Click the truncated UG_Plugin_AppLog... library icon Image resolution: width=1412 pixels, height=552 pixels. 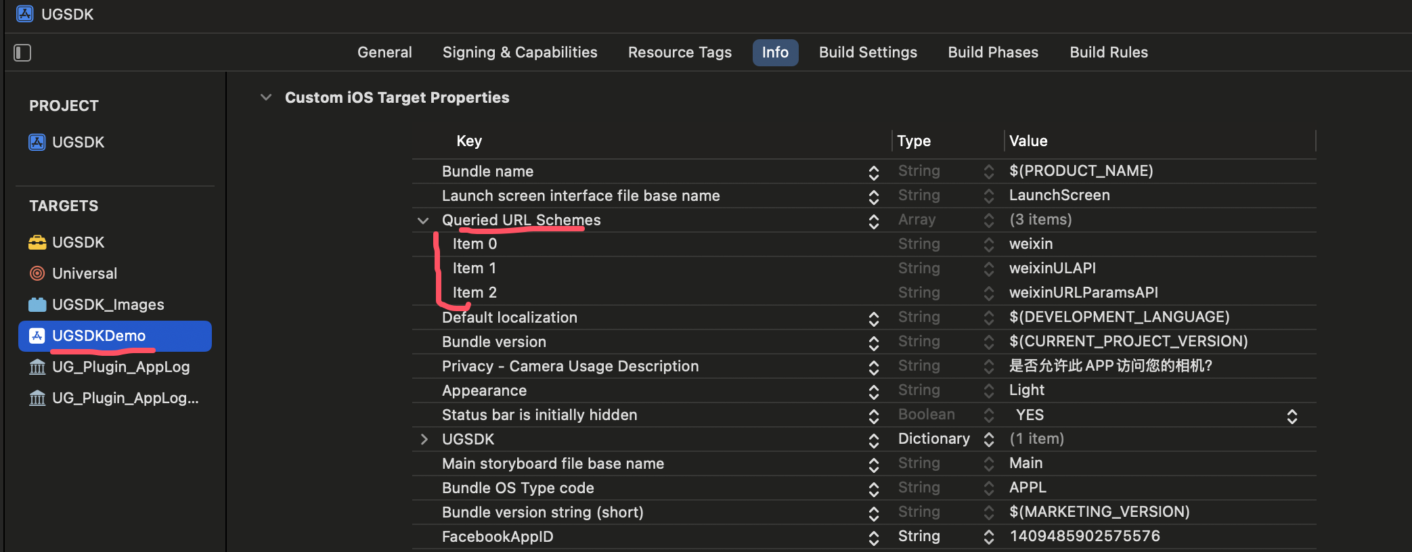[x=37, y=398]
